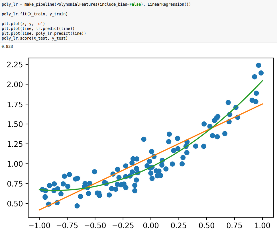Click the plt.plot(x, y, 'o') line
The width and height of the screenshot is (277, 229).
point(23,23)
